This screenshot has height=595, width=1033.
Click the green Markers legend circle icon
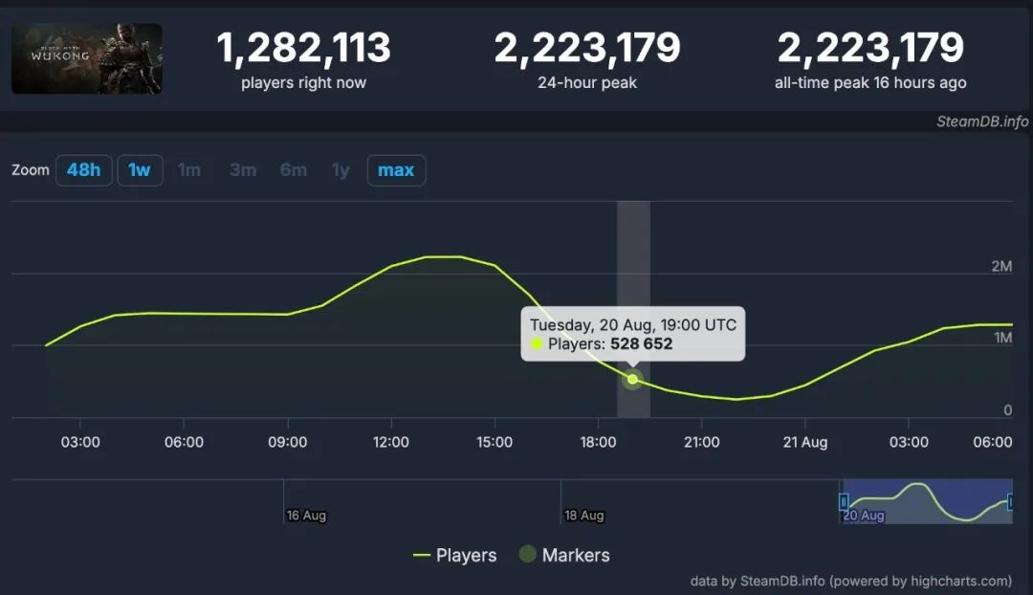528,554
